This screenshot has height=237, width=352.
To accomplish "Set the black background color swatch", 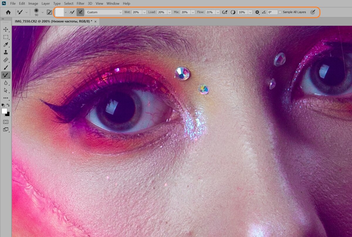I will [8, 115].
